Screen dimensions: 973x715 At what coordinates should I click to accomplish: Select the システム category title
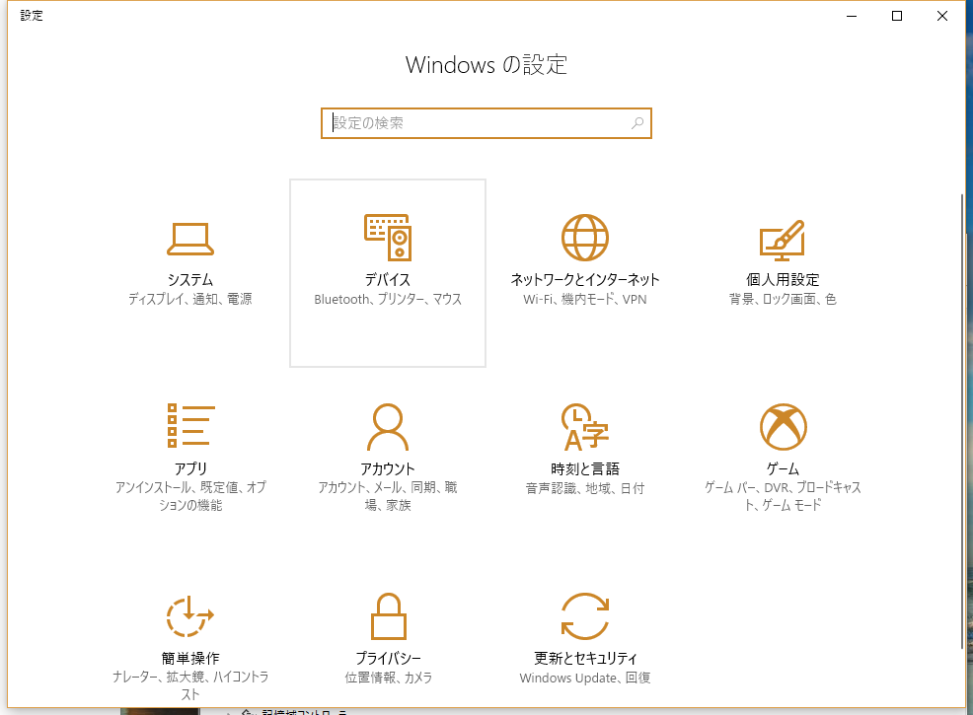point(190,280)
